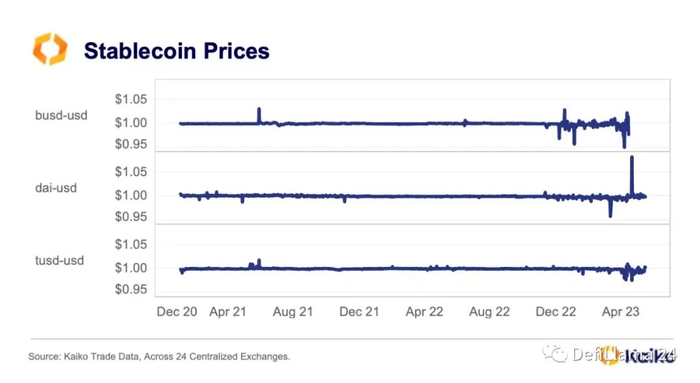Select the busd-usd series label

[x=61, y=115]
